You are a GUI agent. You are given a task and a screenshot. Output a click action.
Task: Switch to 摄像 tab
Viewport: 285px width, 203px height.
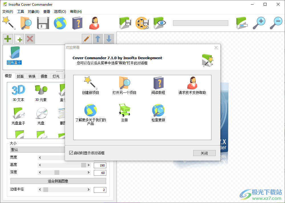tap(44, 76)
